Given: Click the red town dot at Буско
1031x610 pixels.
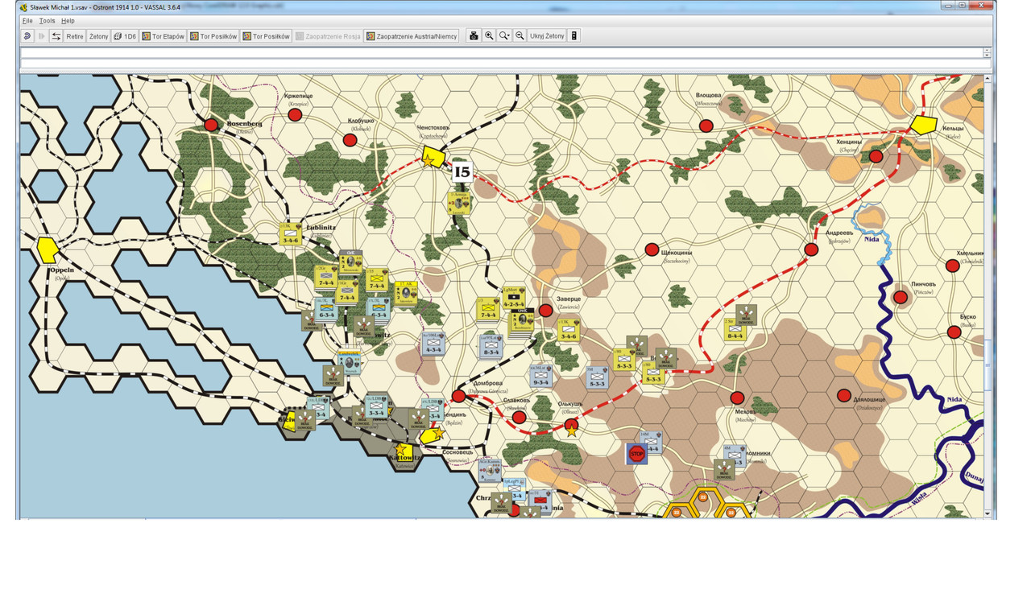Looking at the screenshot, I should pyautogui.click(x=954, y=332).
